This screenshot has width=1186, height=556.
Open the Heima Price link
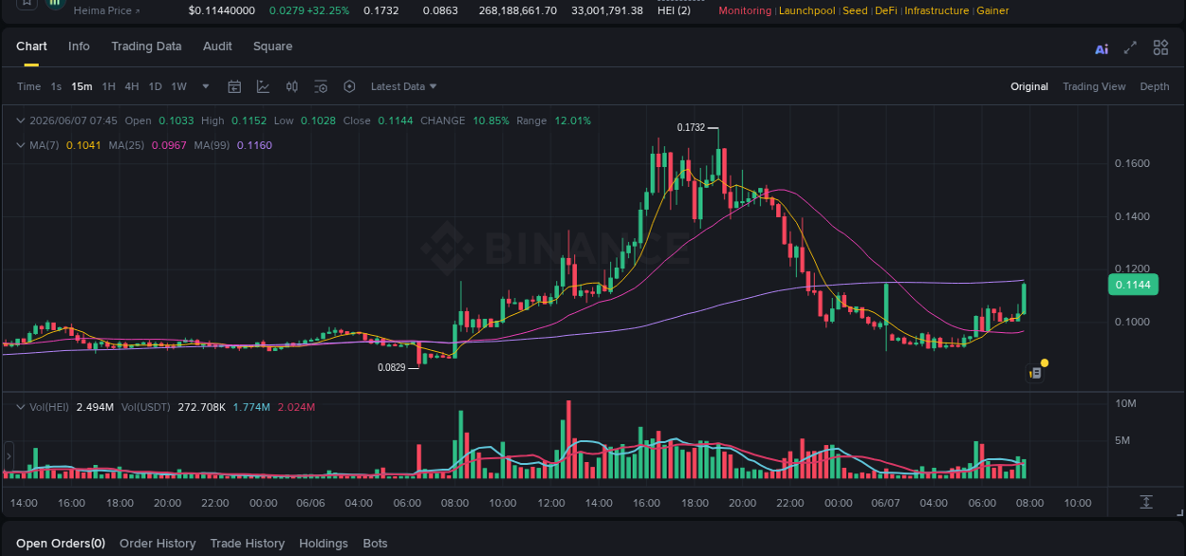coord(106,10)
